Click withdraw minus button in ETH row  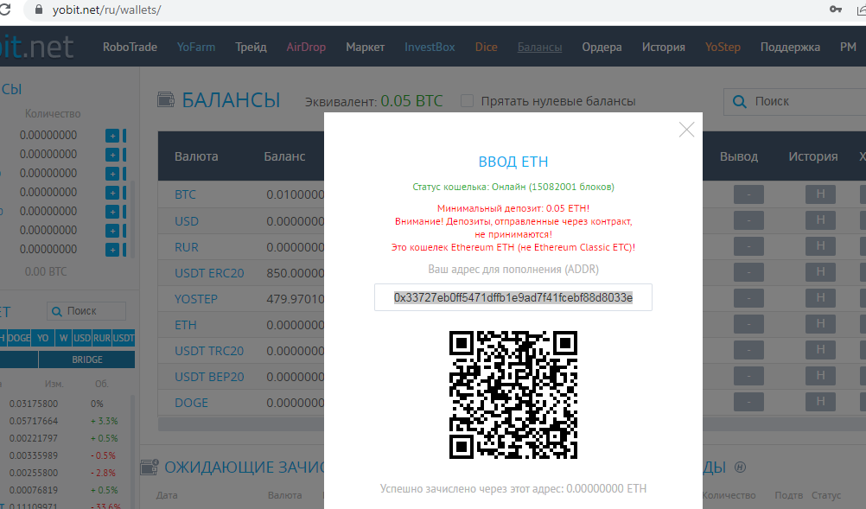[x=748, y=324]
